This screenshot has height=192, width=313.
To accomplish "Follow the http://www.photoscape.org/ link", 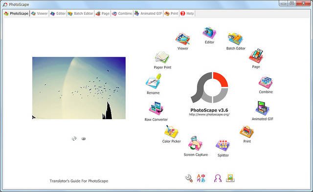I will 209,114.
